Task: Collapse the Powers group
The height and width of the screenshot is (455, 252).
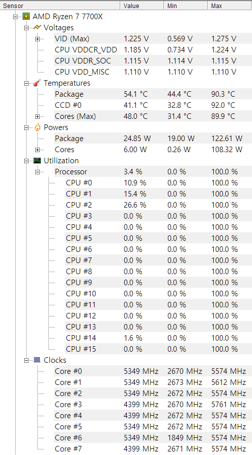Action: point(26,127)
